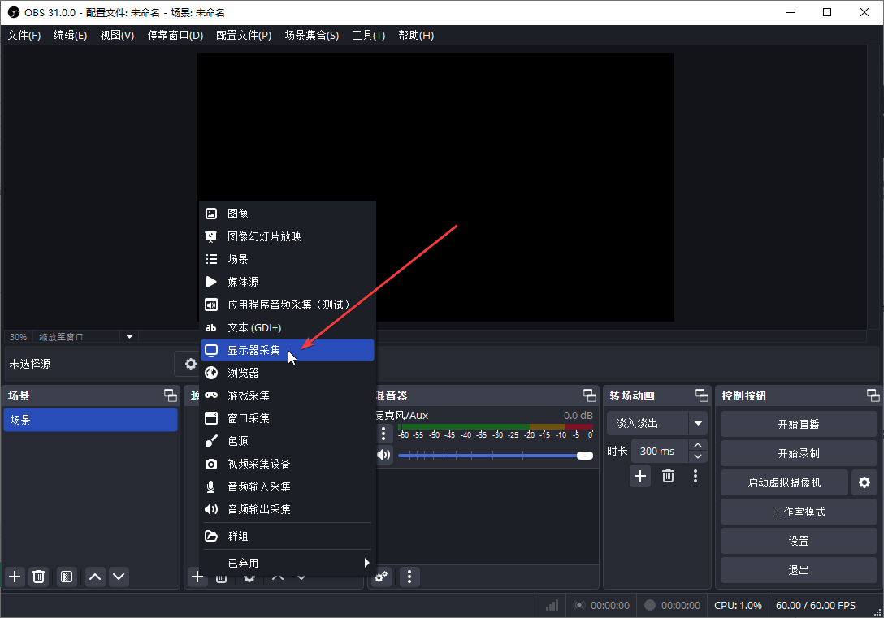Screen dimensions: 884x618
Task: Open the 停靠窗口(D) menu
Action: pyautogui.click(x=175, y=36)
